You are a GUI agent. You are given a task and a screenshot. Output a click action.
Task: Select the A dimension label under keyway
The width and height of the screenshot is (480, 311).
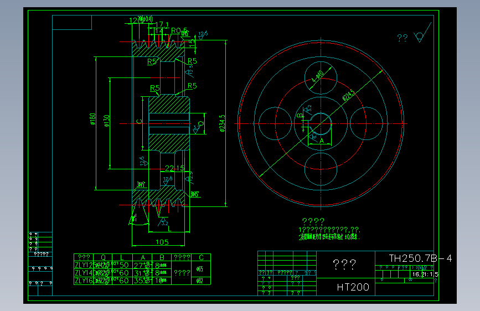coord(322,141)
